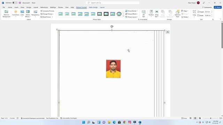Screen dimensions: 223x125
Task: Toggle the AutoSave switch
Action: click(x=15, y=3)
